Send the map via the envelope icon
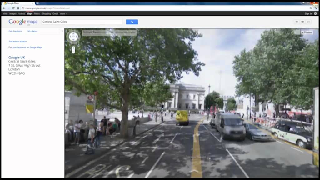The image size is (320, 180). [x=302, y=22]
